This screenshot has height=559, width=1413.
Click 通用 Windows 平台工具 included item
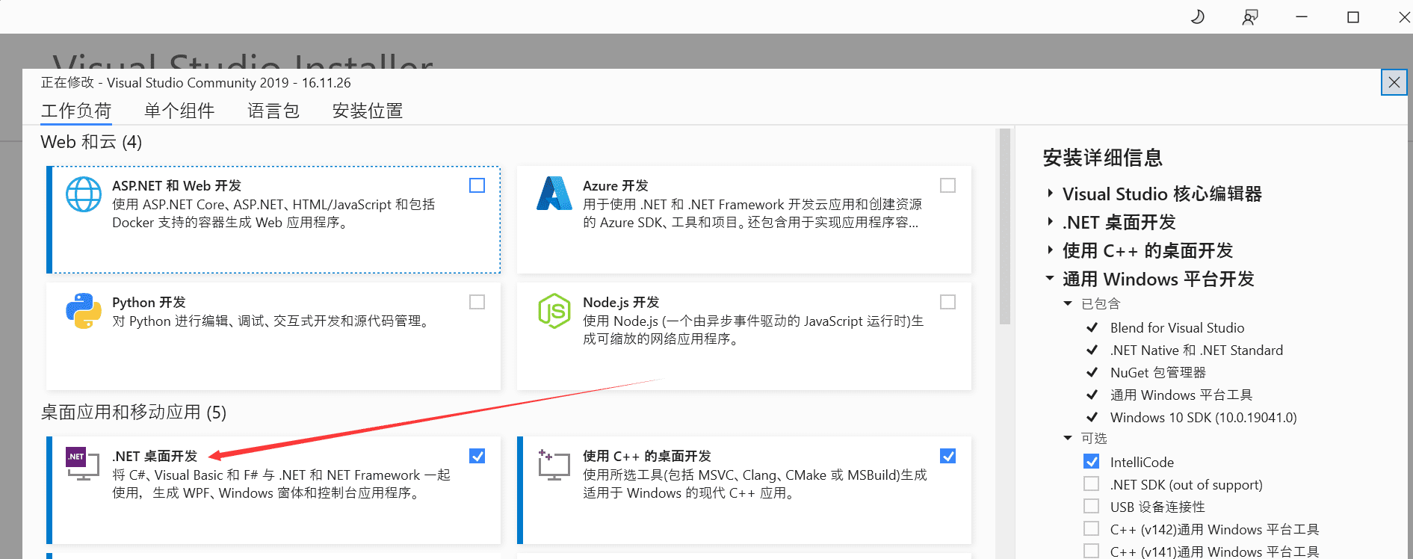tap(1181, 395)
